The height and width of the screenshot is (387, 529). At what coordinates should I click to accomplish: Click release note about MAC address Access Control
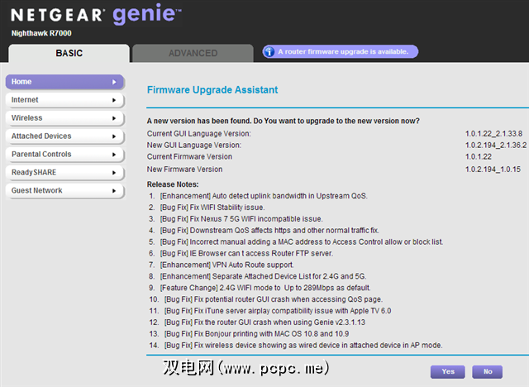(x=302, y=241)
